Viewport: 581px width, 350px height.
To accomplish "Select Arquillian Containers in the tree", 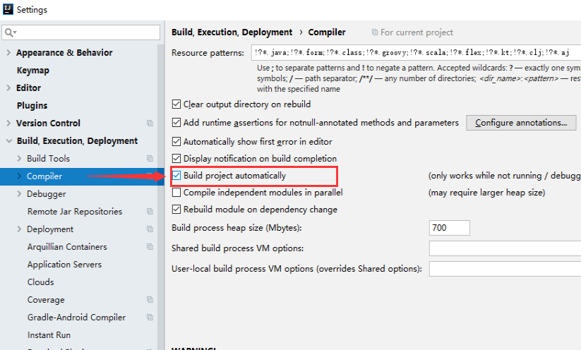I will coord(67,247).
